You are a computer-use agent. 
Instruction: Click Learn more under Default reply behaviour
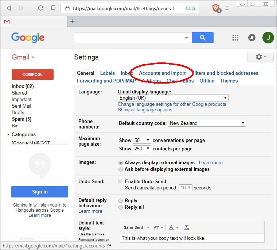point(90,211)
